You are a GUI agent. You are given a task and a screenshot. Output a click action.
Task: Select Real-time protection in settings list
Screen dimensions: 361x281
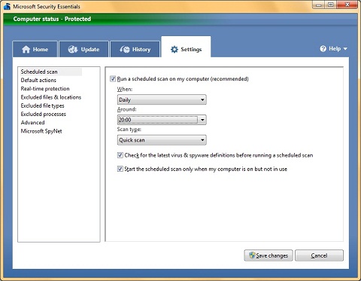[45, 89]
